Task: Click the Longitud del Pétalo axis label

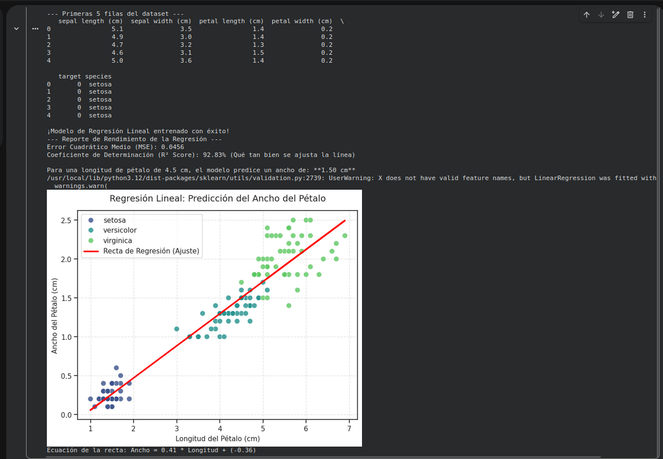Action: [x=217, y=438]
